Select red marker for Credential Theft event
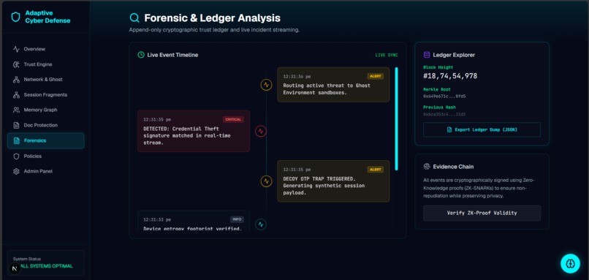 tap(261, 131)
